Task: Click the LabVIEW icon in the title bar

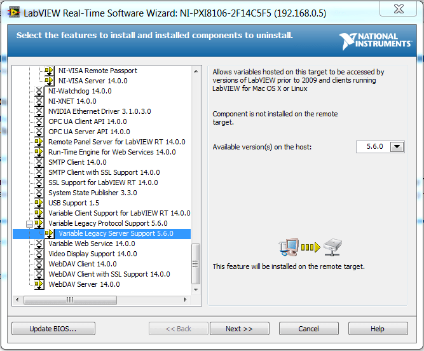Action: (13, 13)
